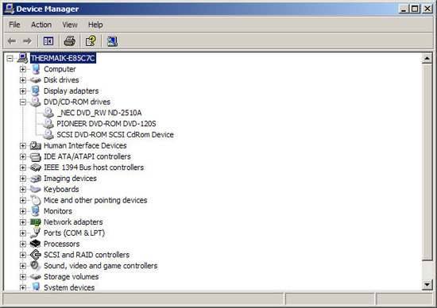Collapse the DVD/CD-ROM drives node
Screen dimensions: 437x308
pyautogui.click(x=23, y=102)
